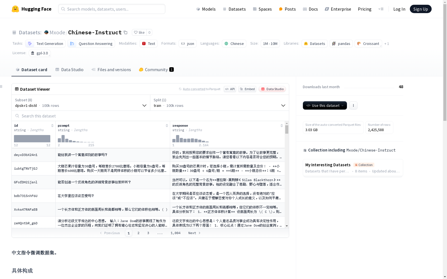Click the search magnifier icon in dataset search
The height and width of the screenshot is (279, 447).
point(17,116)
